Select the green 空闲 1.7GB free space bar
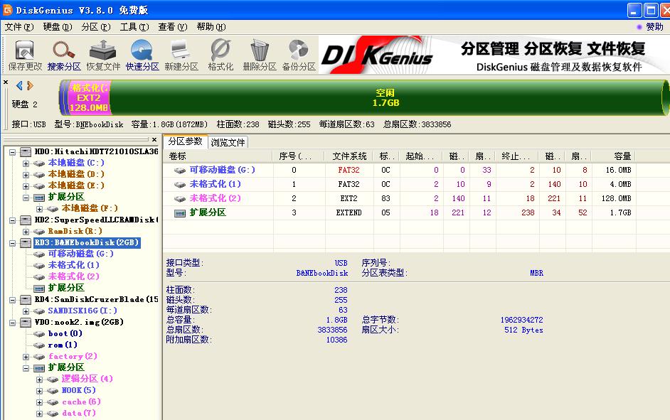This screenshot has height=420, width=670. pyautogui.click(x=385, y=98)
